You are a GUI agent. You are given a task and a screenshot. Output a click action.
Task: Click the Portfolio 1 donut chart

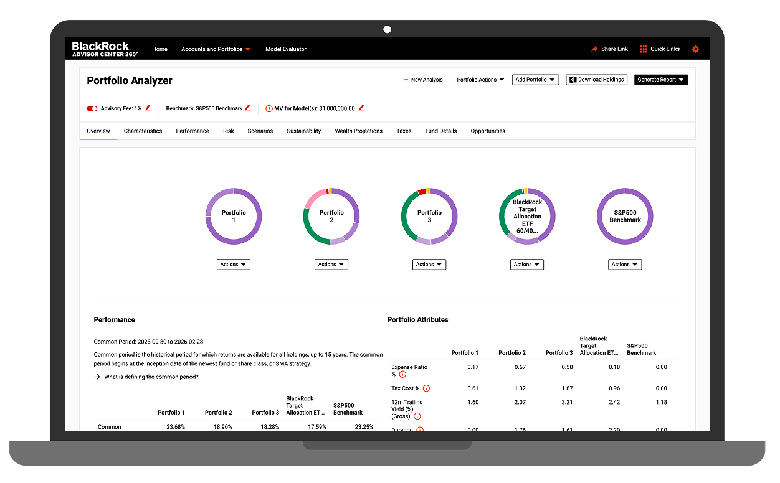coord(234,216)
